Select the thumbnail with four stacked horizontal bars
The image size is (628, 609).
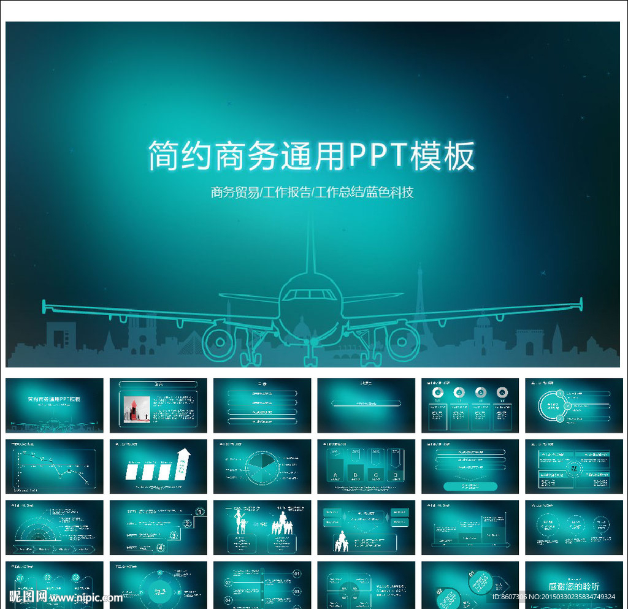coord(262,405)
